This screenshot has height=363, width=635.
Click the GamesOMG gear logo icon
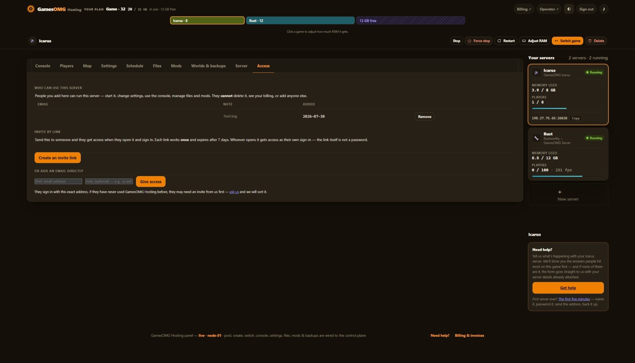(x=31, y=9)
